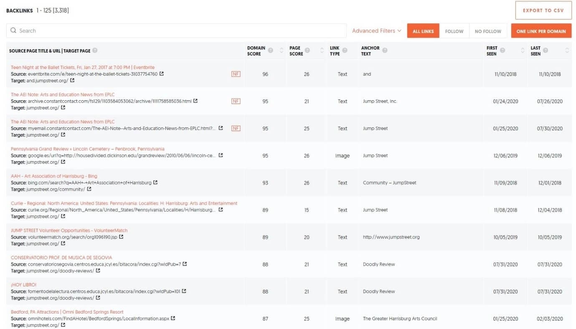Screen dimensions: 576x329
Task: Open Curlie Regional North America link
Action: [124, 203]
